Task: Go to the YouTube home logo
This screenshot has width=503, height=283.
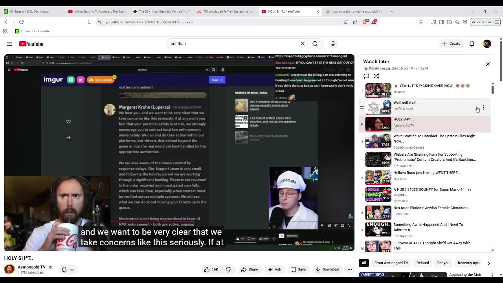Action: [31, 44]
